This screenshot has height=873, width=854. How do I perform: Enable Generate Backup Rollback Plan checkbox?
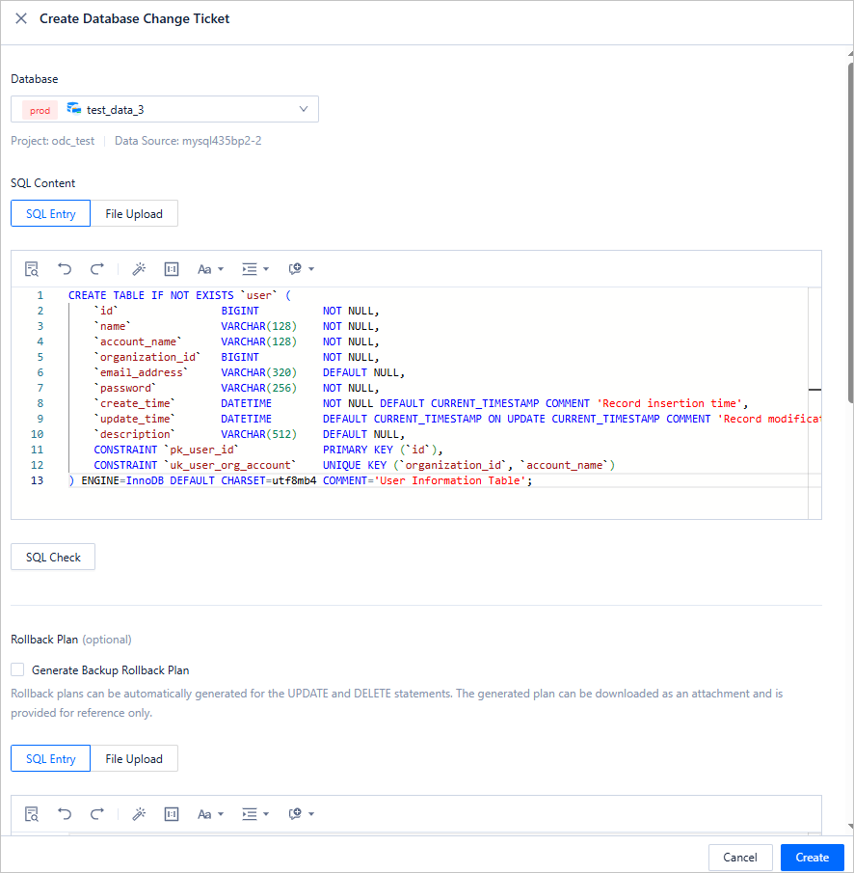tap(17, 669)
